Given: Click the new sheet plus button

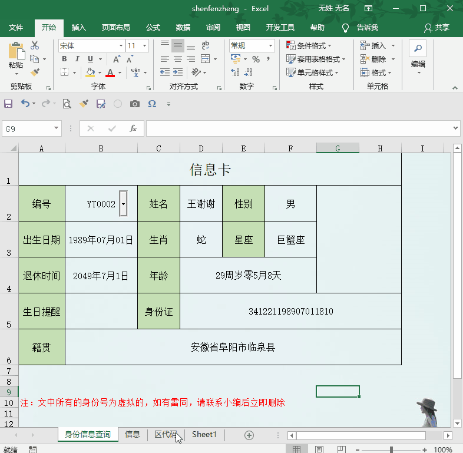Looking at the screenshot, I should click(x=249, y=435).
